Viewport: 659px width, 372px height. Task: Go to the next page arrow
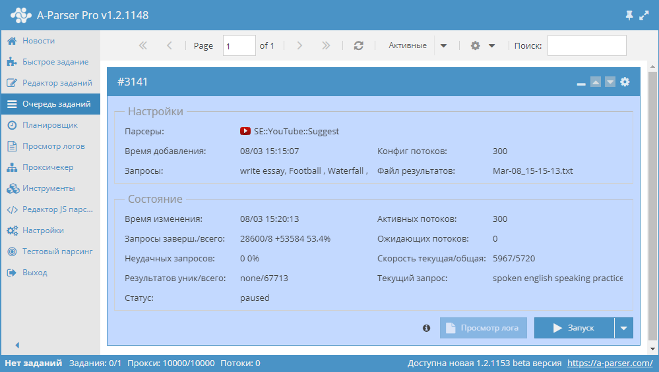(299, 45)
